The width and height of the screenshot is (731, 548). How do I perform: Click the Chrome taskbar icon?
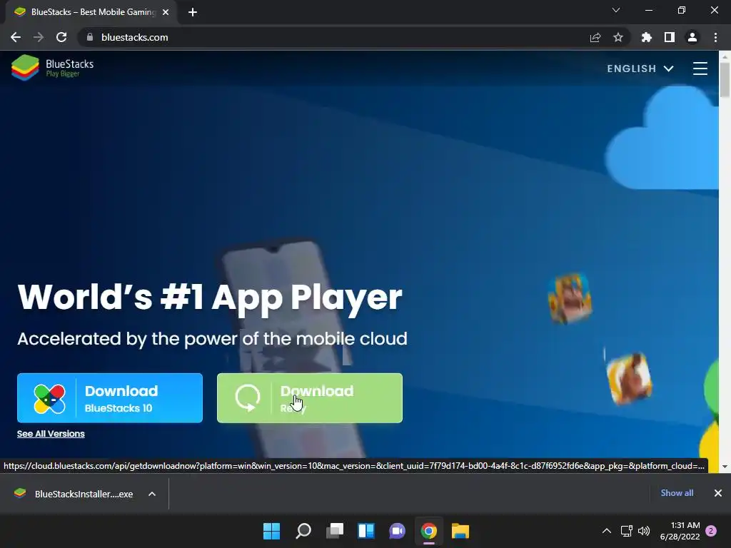pyautogui.click(x=429, y=531)
